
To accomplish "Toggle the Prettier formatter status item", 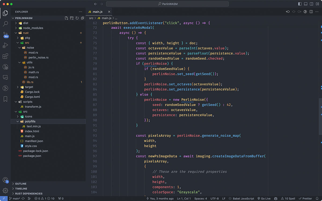I will (305, 198).
